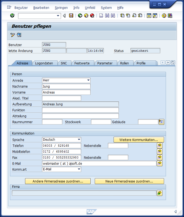Open the command field dropdown arrow
The image size is (184, 217).
[58, 16]
